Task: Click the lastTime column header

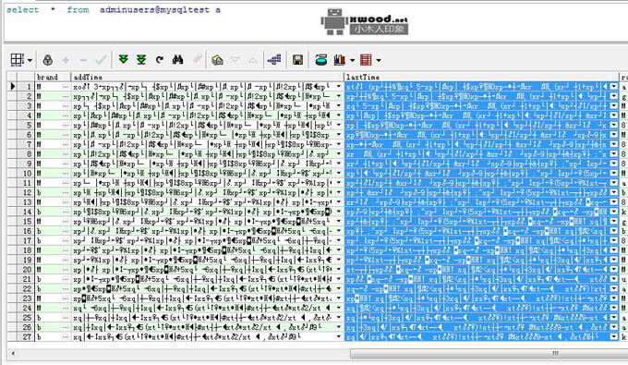Action: (x=481, y=77)
